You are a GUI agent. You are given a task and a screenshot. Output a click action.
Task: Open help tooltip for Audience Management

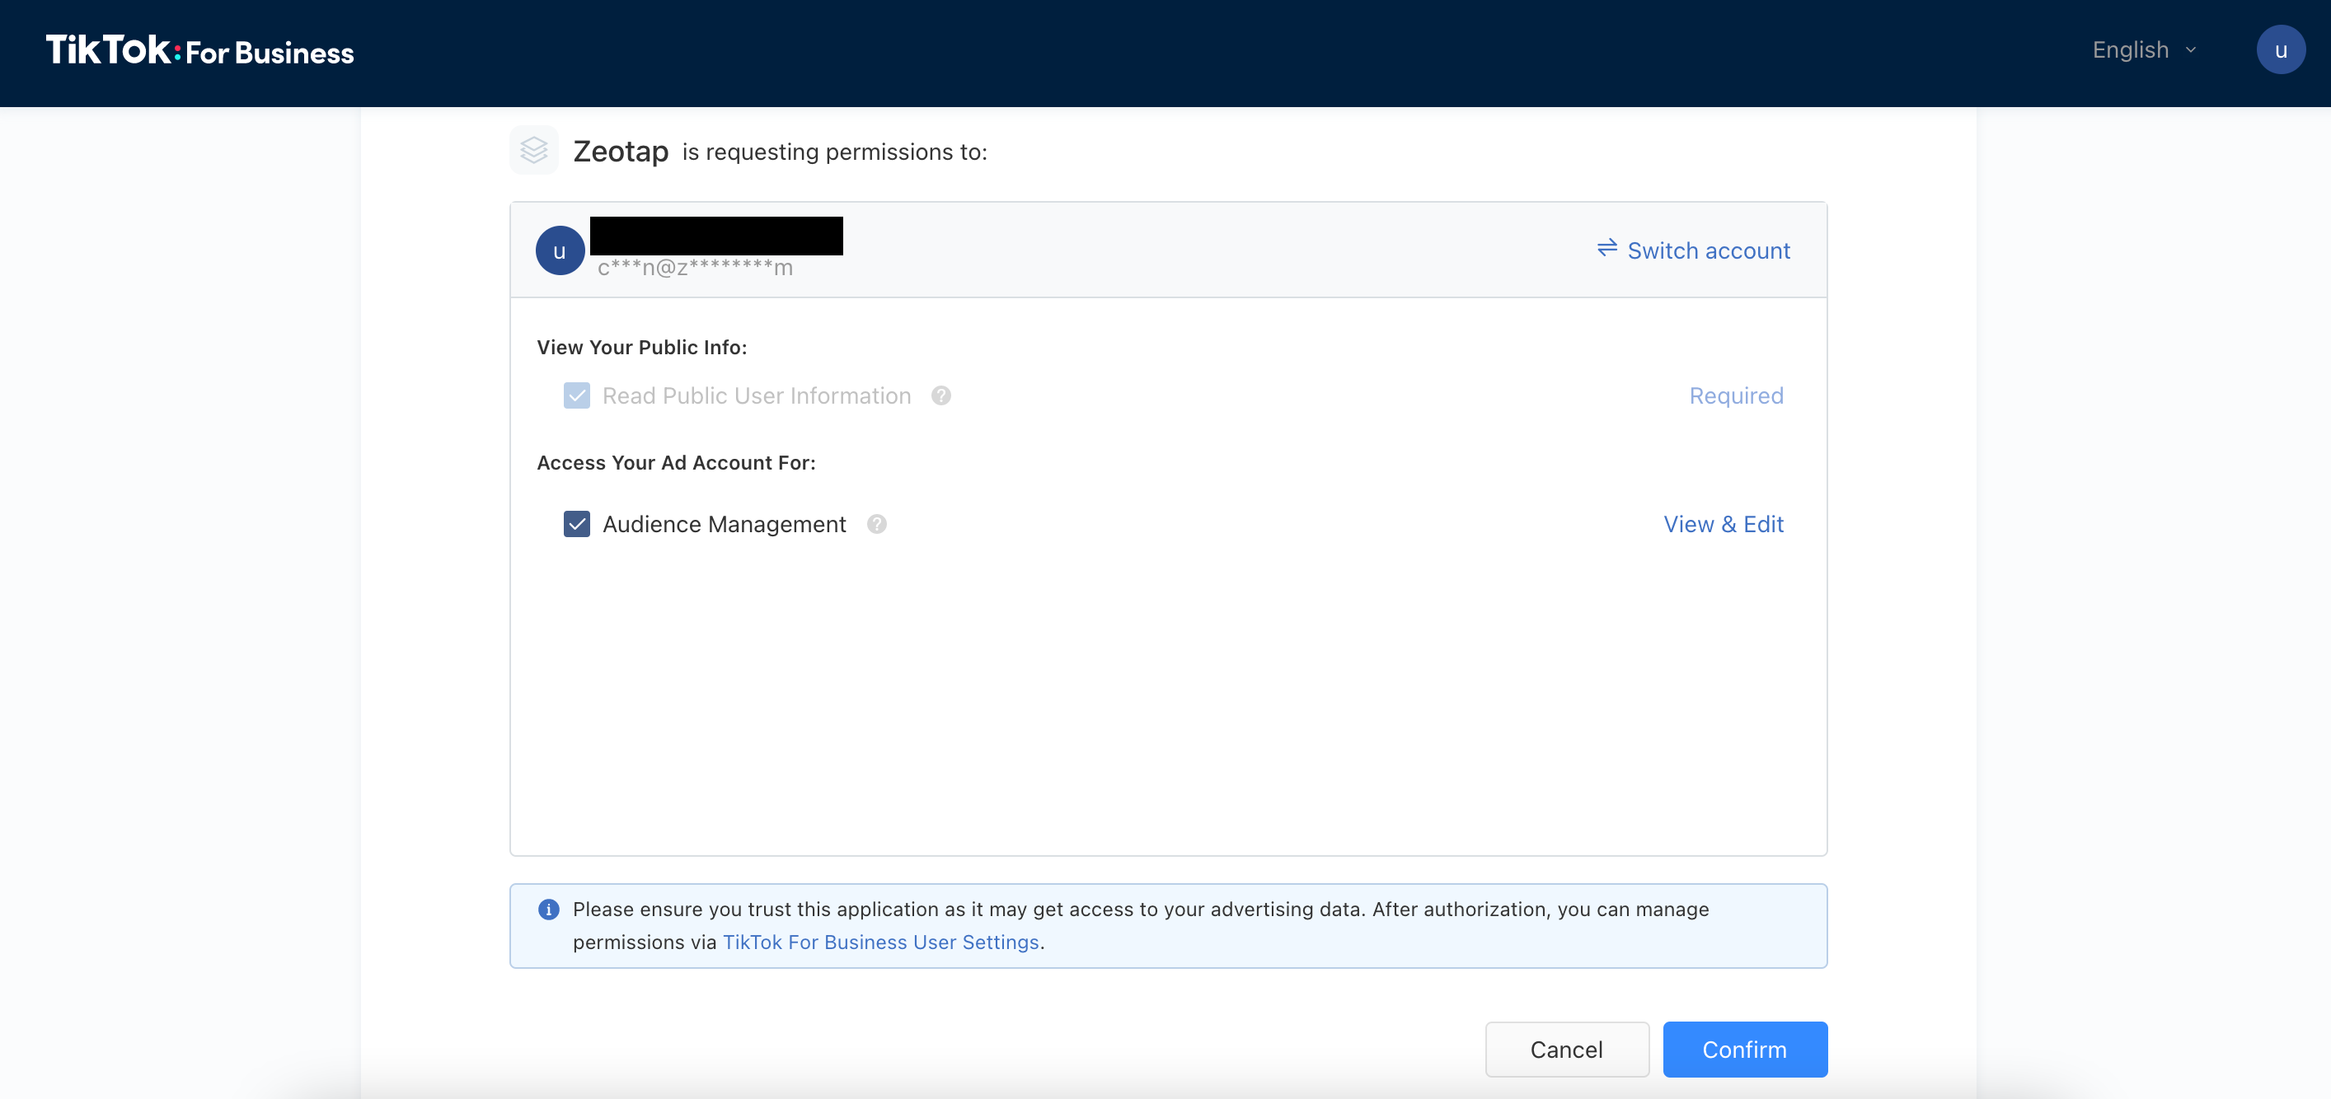(x=876, y=525)
